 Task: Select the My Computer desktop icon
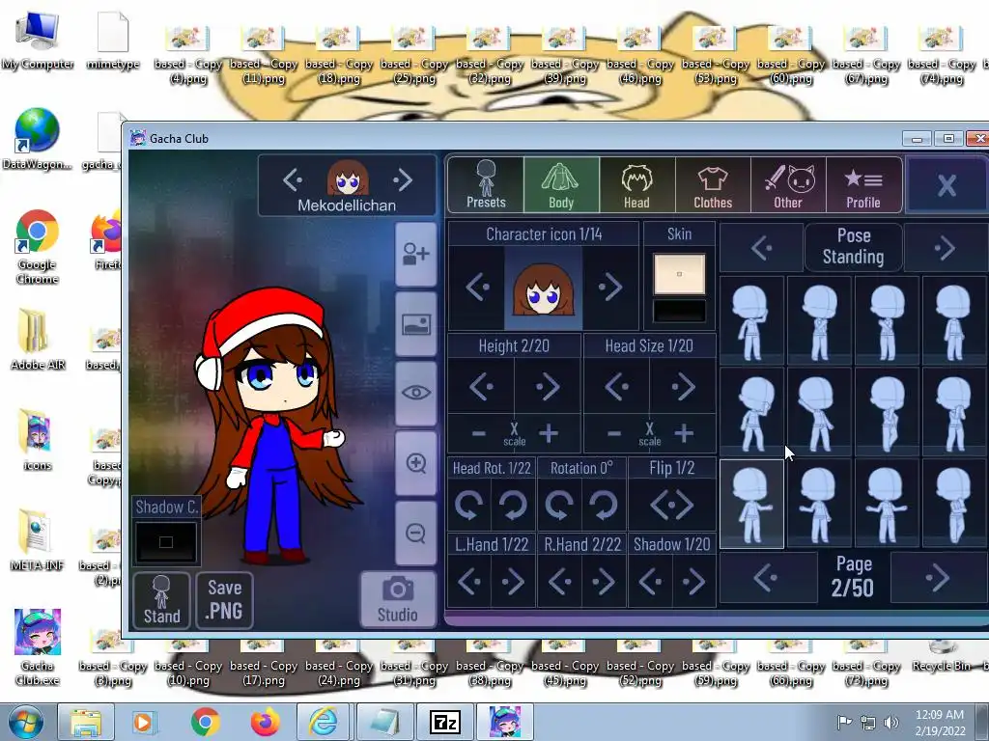click(x=38, y=41)
